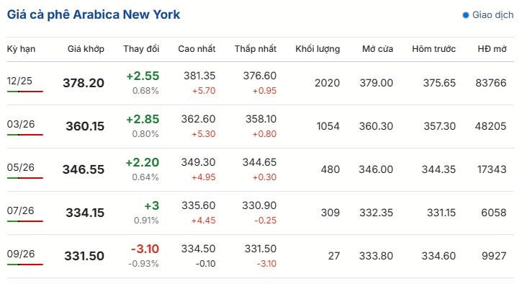Click the blue Giao dịch status dot

(x=465, y=15)
